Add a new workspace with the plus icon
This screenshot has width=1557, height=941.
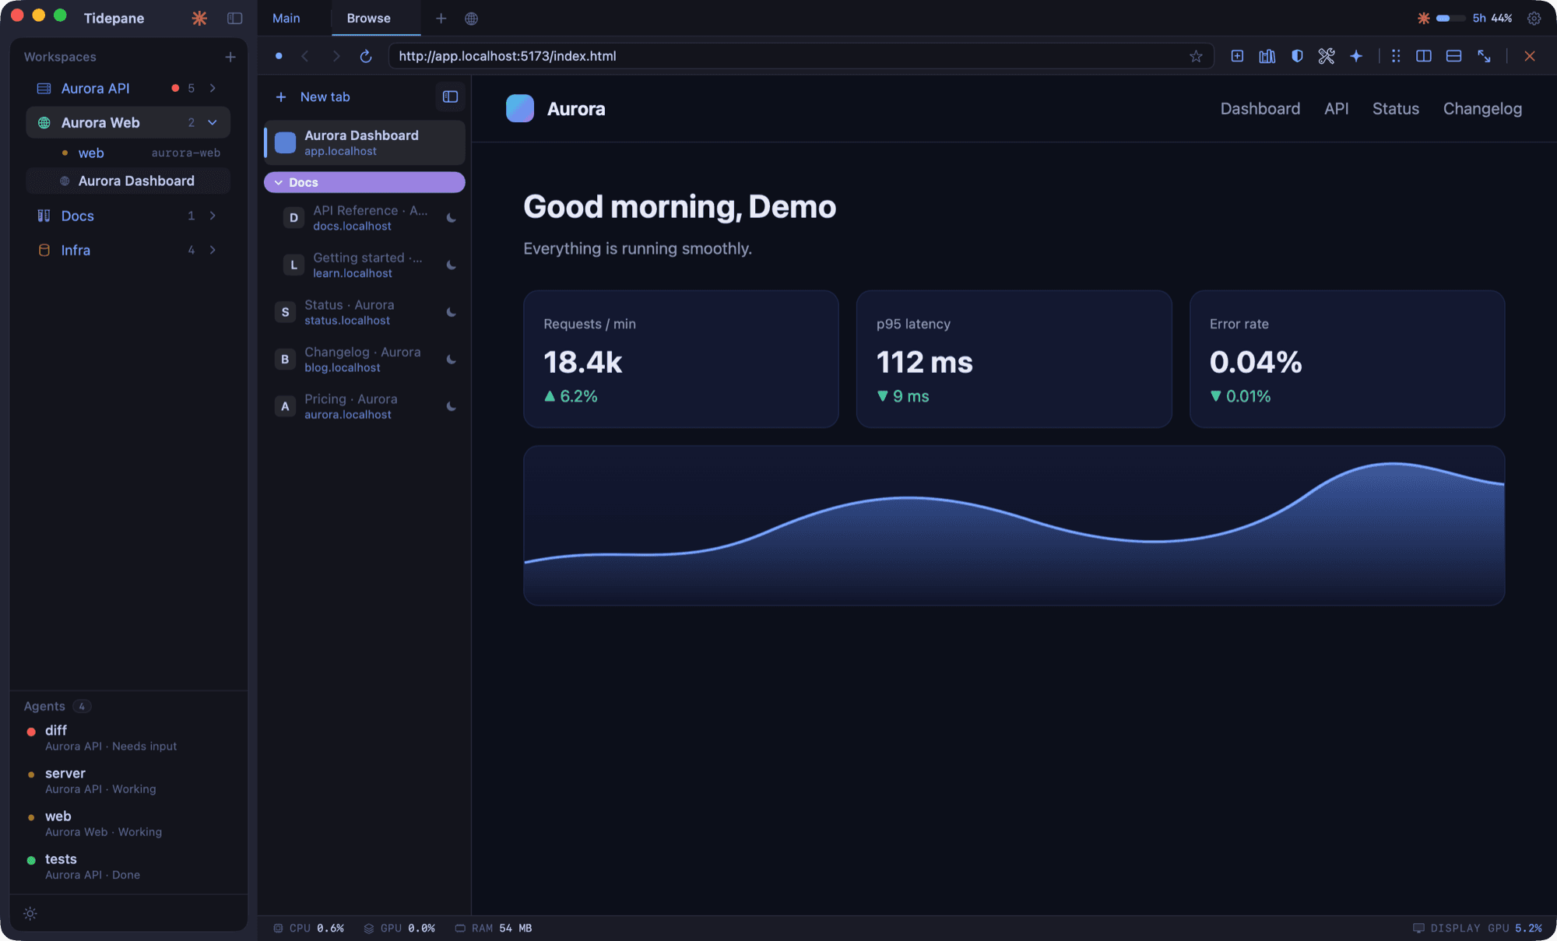coord(230,57)
